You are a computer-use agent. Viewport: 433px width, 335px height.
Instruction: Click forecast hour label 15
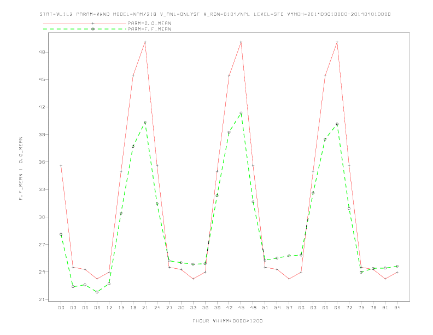click(x=121, y=308)
